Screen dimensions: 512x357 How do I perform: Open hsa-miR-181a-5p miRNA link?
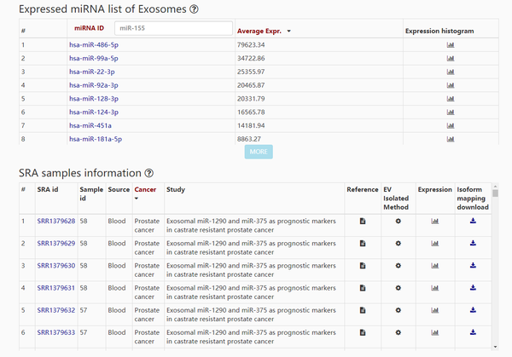96,139
